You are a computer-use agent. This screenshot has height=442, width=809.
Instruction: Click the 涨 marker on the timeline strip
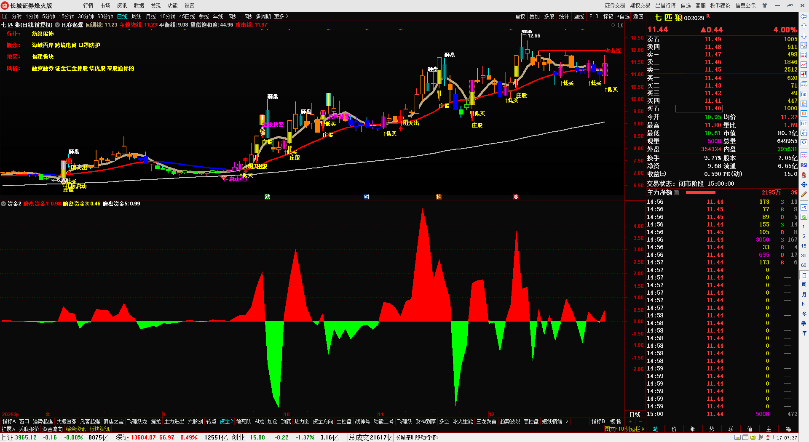[x=516, y=197]
